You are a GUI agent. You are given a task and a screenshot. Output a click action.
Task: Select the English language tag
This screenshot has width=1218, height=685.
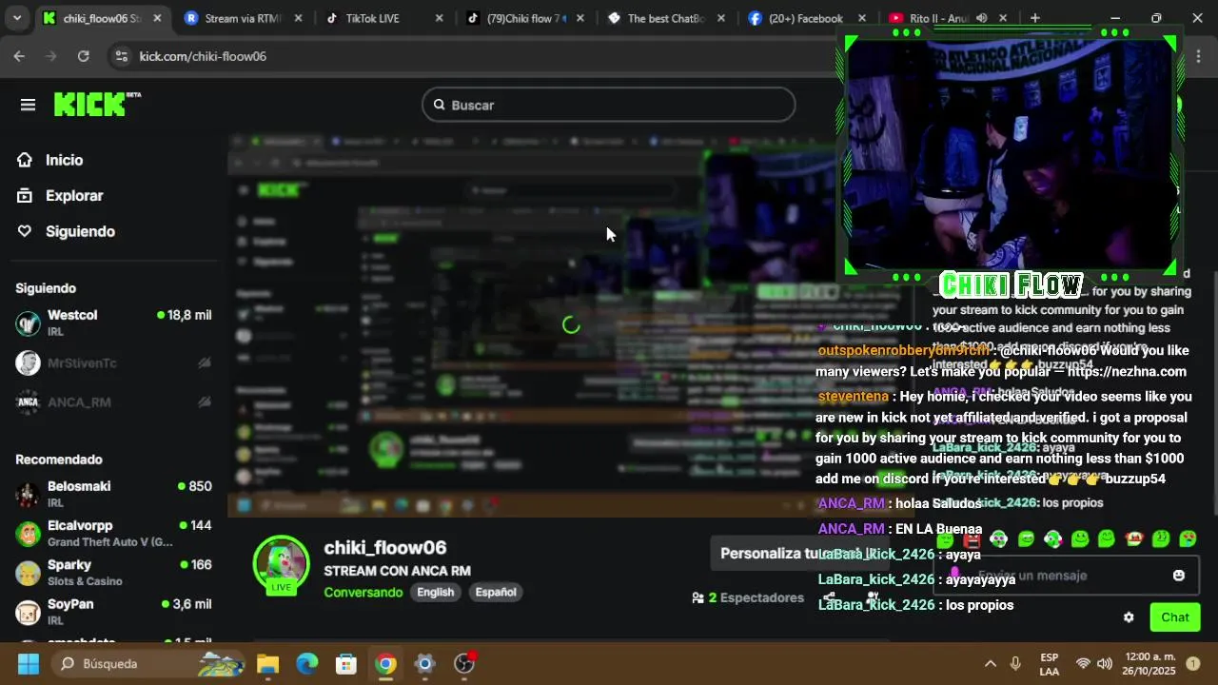pyautogui.click(x=436, y=592)
